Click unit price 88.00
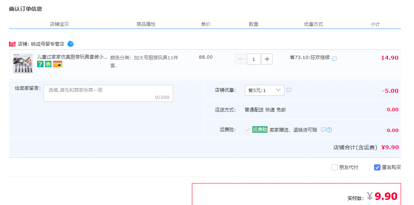This screenshot has height=205, width=414. tap(206, 57)
